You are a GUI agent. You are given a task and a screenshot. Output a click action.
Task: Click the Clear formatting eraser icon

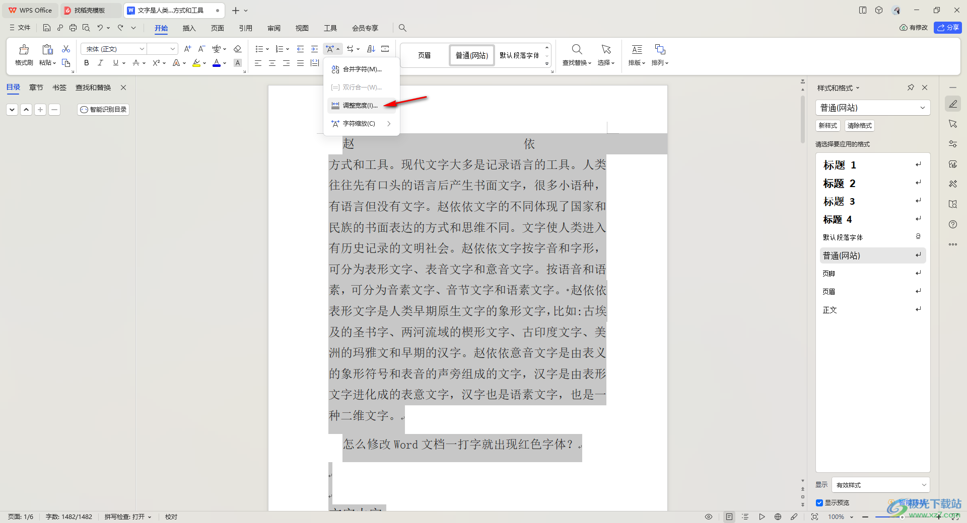238,49
